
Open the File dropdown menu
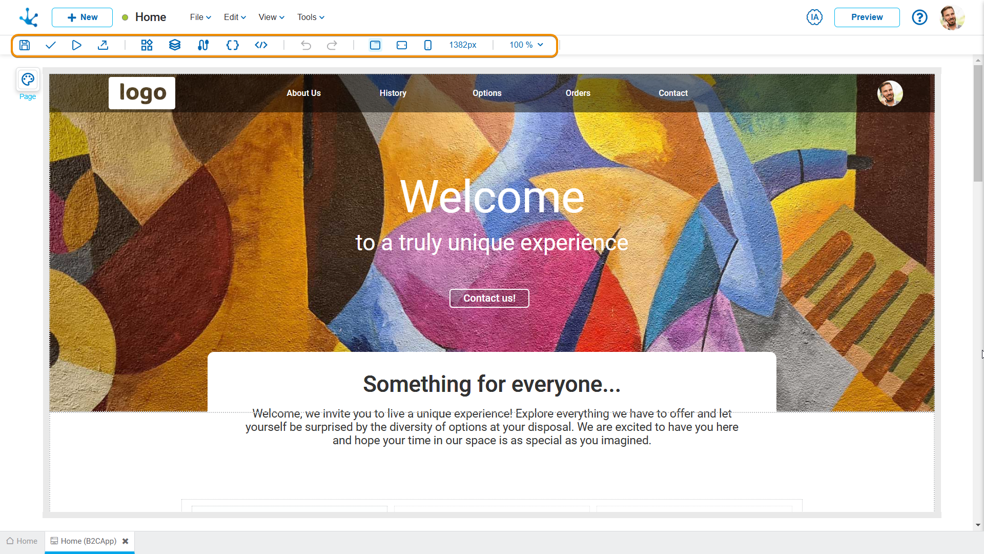200,17
